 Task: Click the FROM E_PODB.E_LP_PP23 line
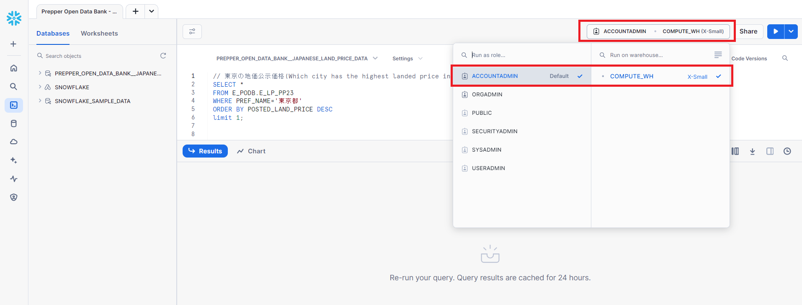253,93
